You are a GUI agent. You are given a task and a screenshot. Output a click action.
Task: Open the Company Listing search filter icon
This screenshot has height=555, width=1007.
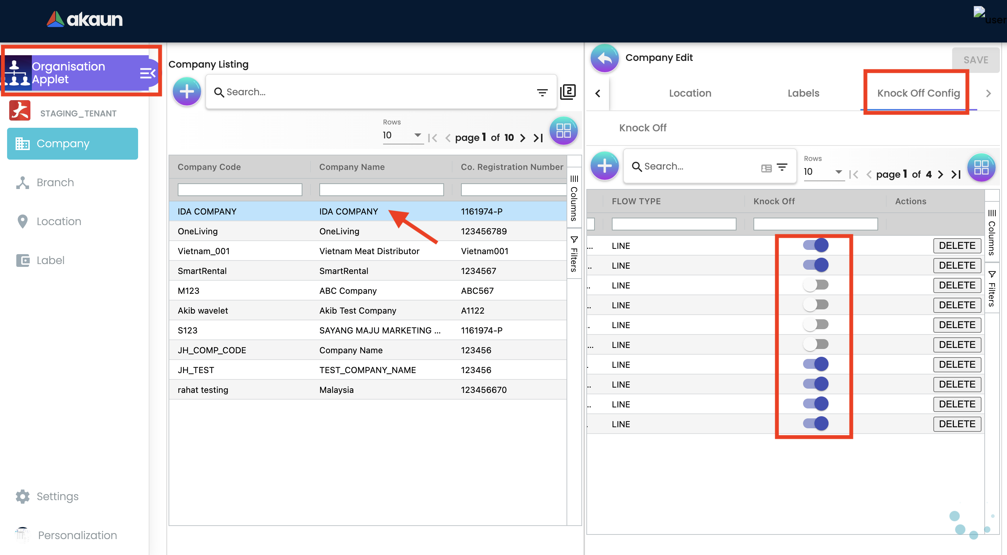(x=542, y=92)
